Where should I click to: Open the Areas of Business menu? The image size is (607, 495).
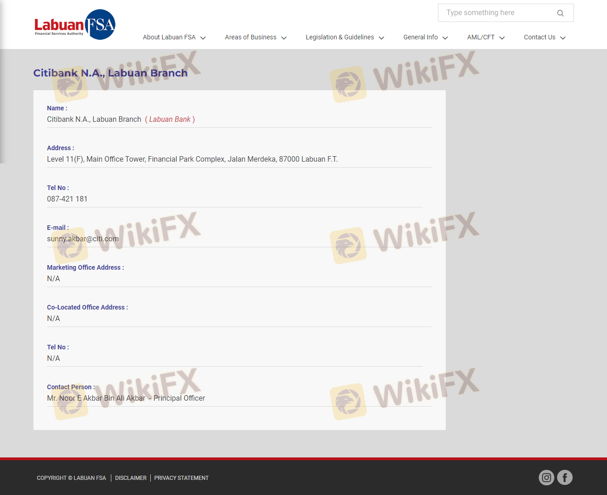click(251, 37)
